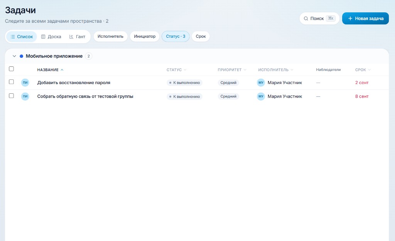Click the due date "2 сент"
This screenshot has height=241, width=395.
(x=362, y=83)
